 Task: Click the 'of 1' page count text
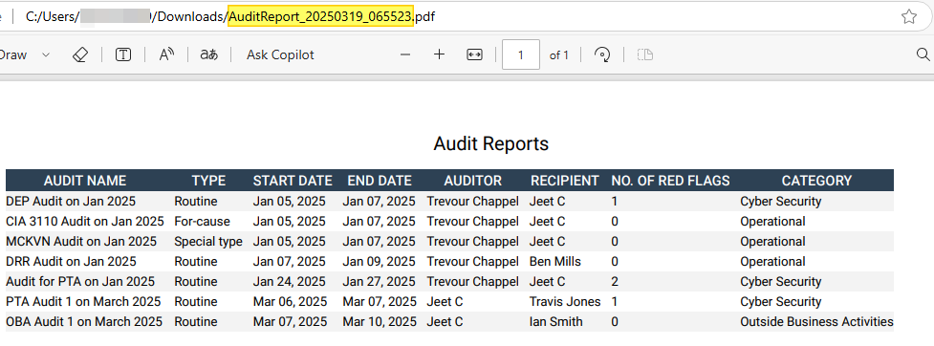558,55
